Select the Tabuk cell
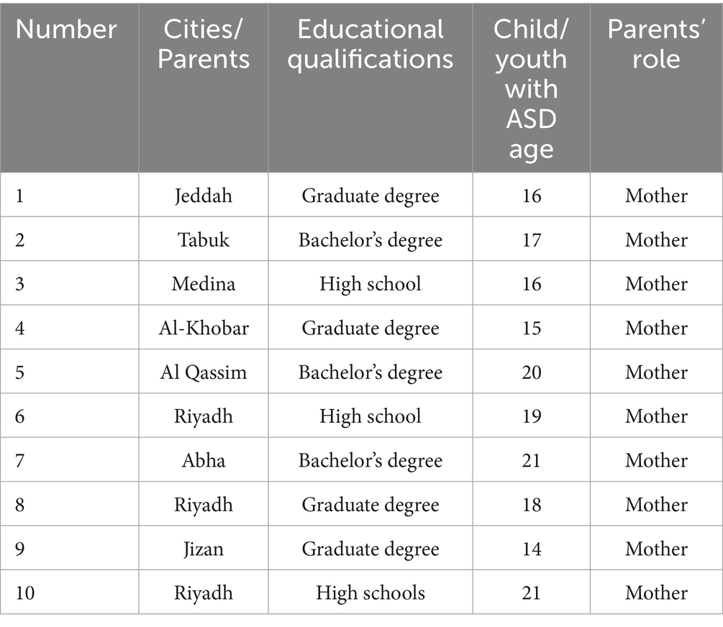 [x=204, y=239]
